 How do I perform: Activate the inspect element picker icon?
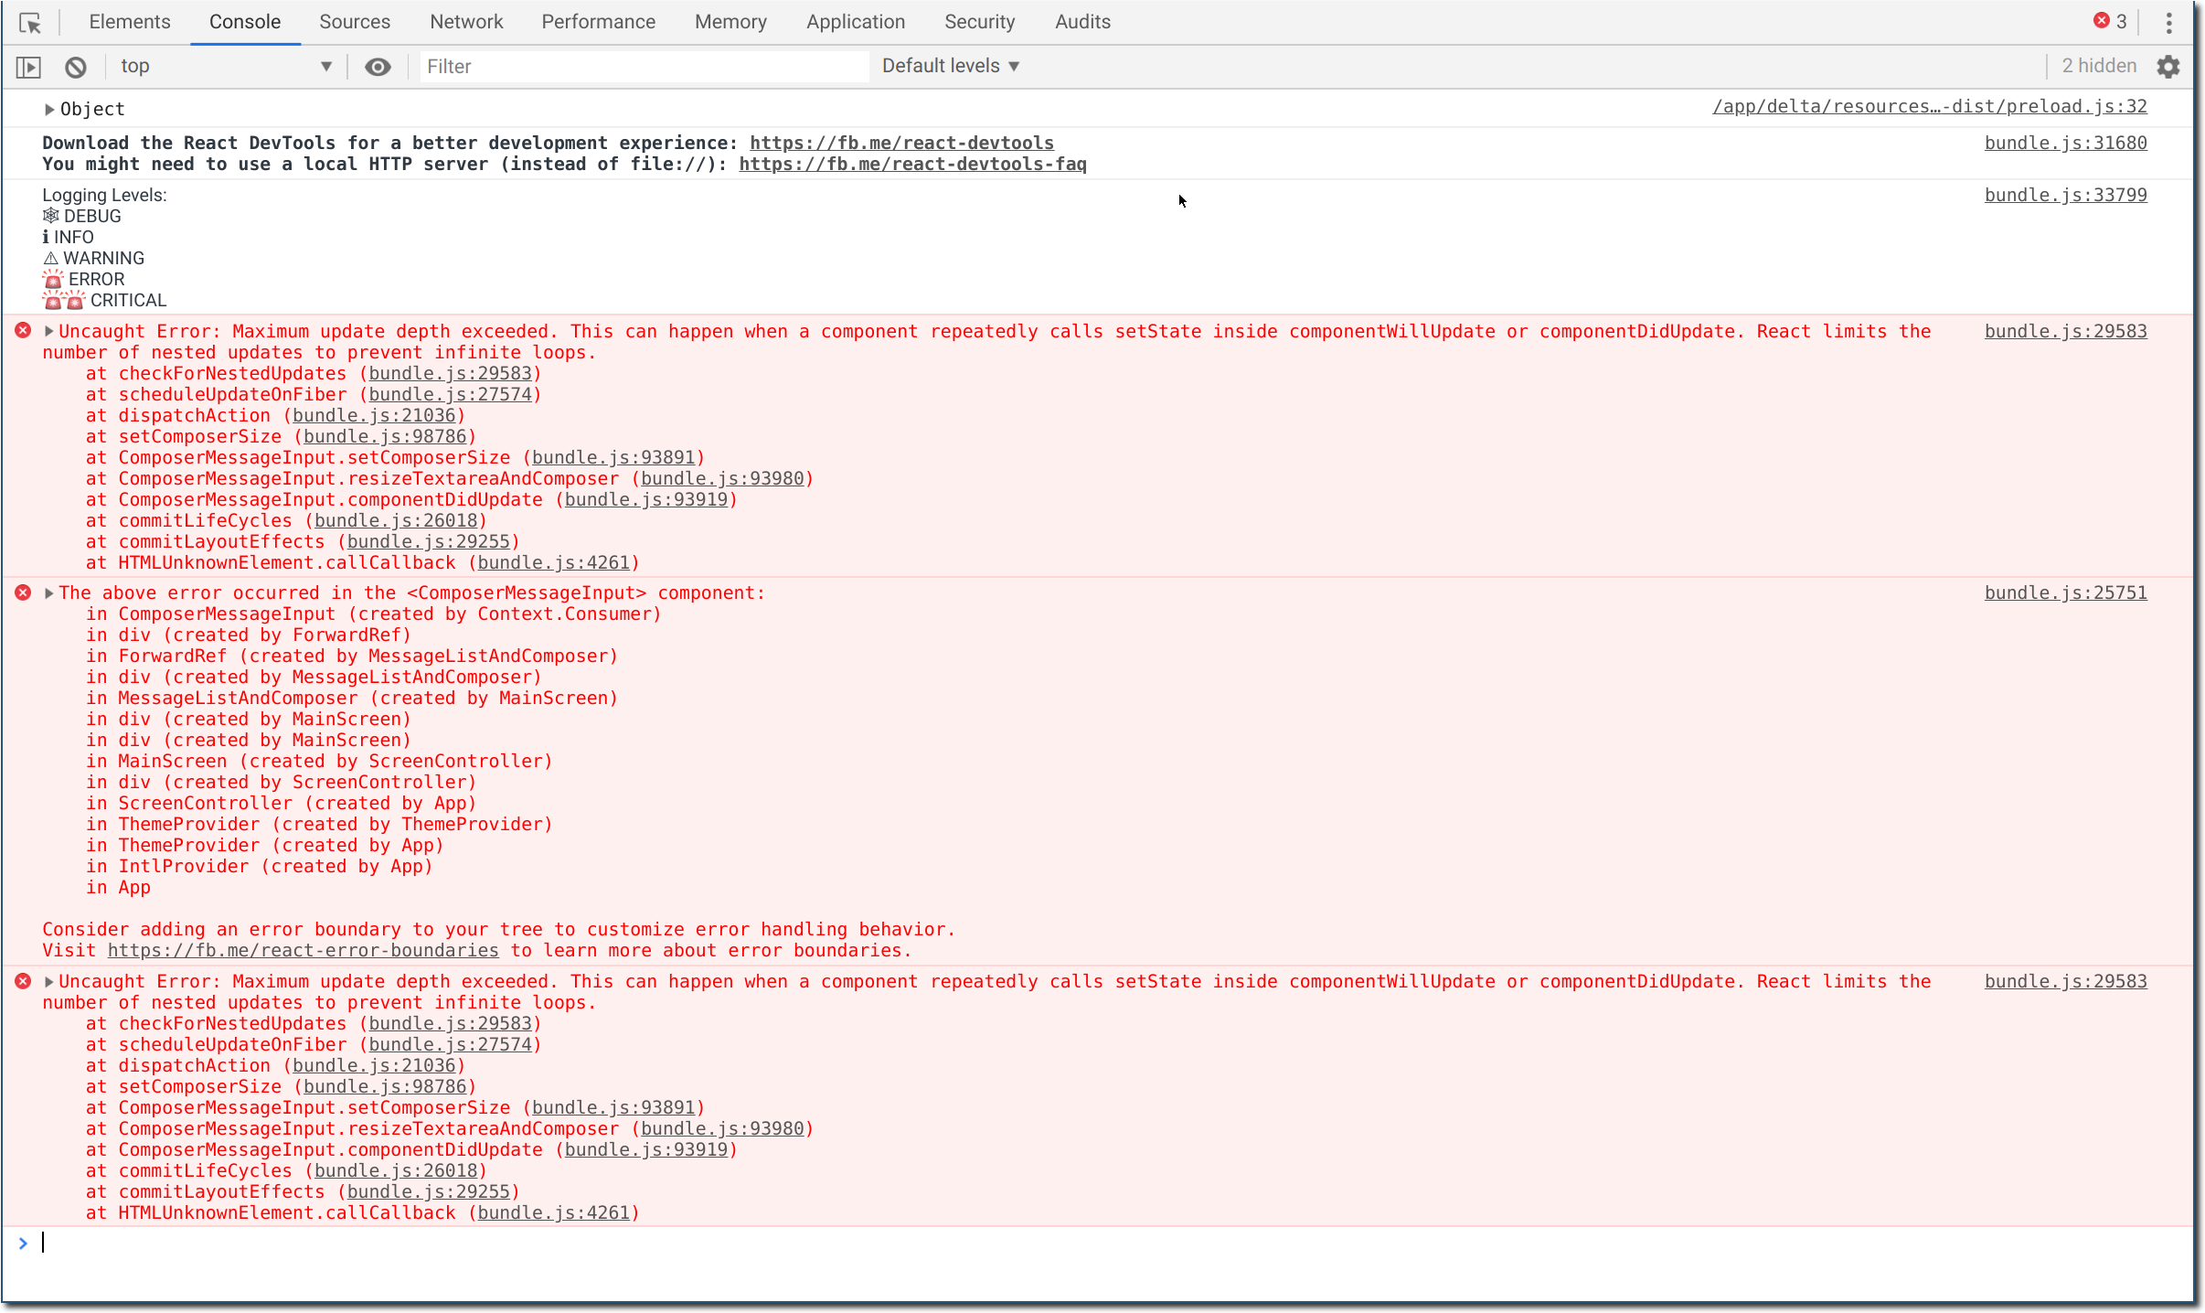click(29, 23)
